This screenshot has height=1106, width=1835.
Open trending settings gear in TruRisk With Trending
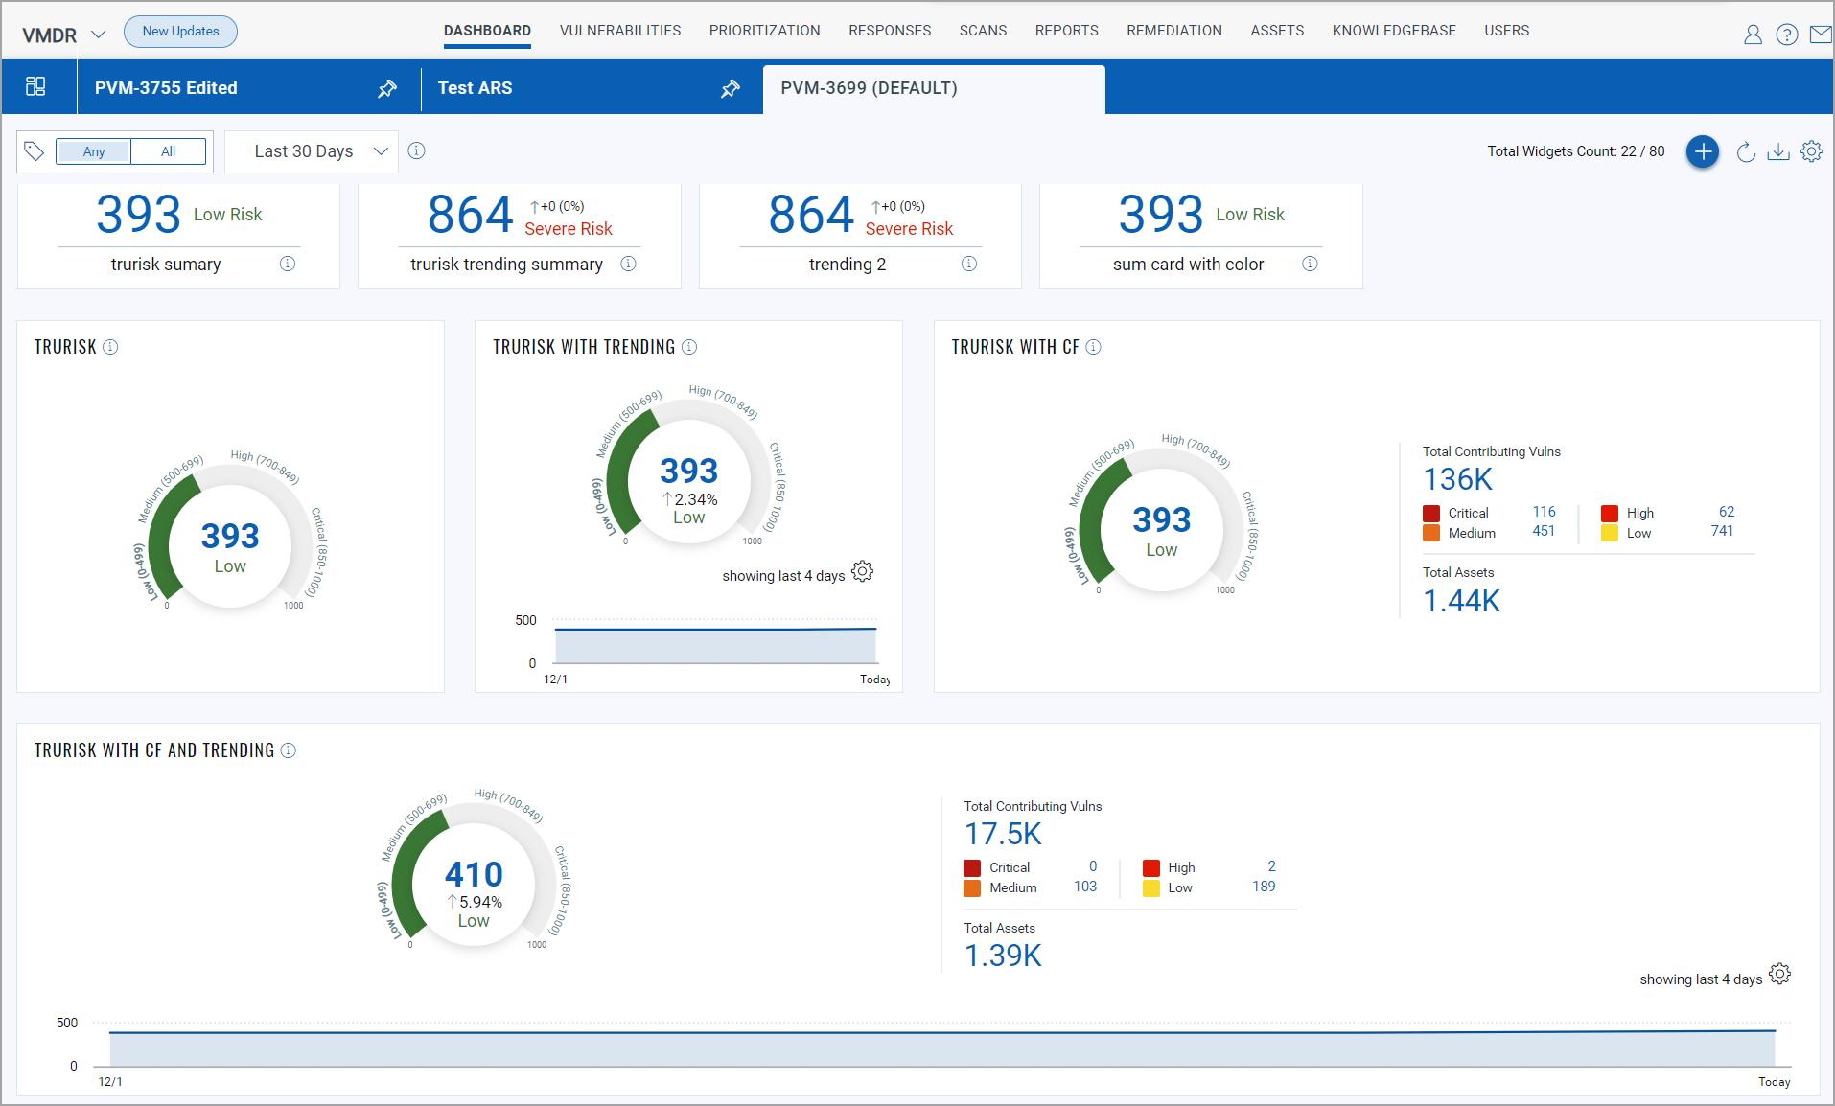(x=863, y=572)
